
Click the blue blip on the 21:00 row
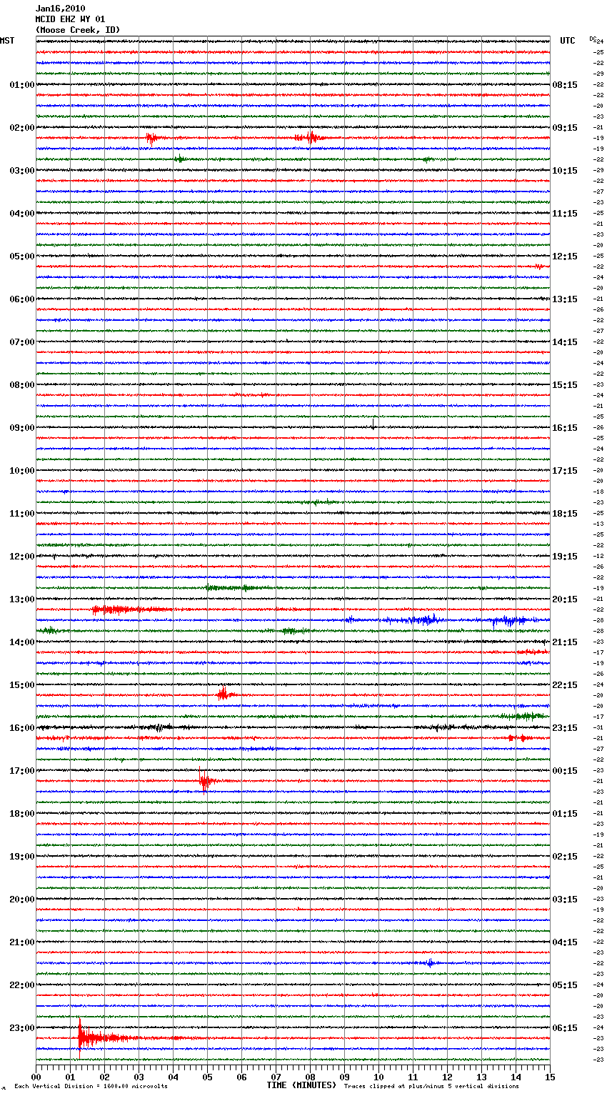pos(428,963)
